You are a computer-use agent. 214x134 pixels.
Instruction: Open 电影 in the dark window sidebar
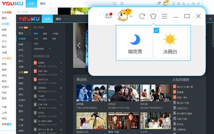click(21, 44)
